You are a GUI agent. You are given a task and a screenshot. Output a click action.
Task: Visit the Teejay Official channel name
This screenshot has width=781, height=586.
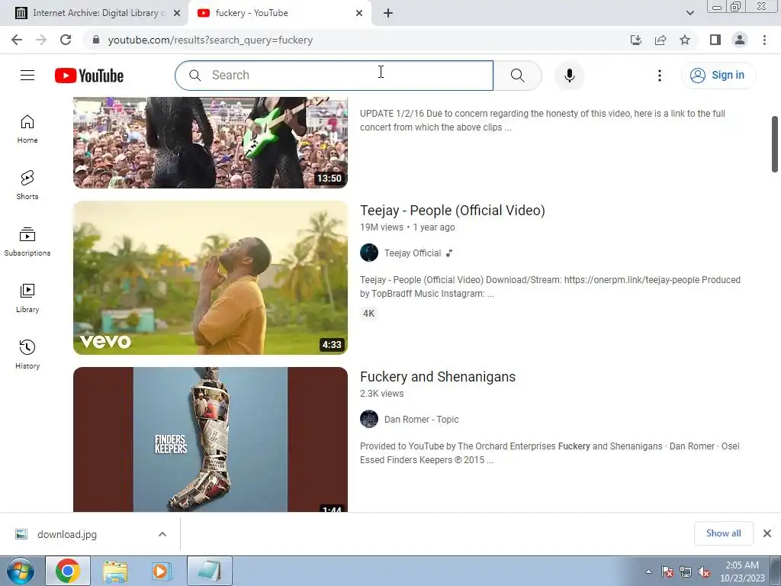tap(413, 253)
